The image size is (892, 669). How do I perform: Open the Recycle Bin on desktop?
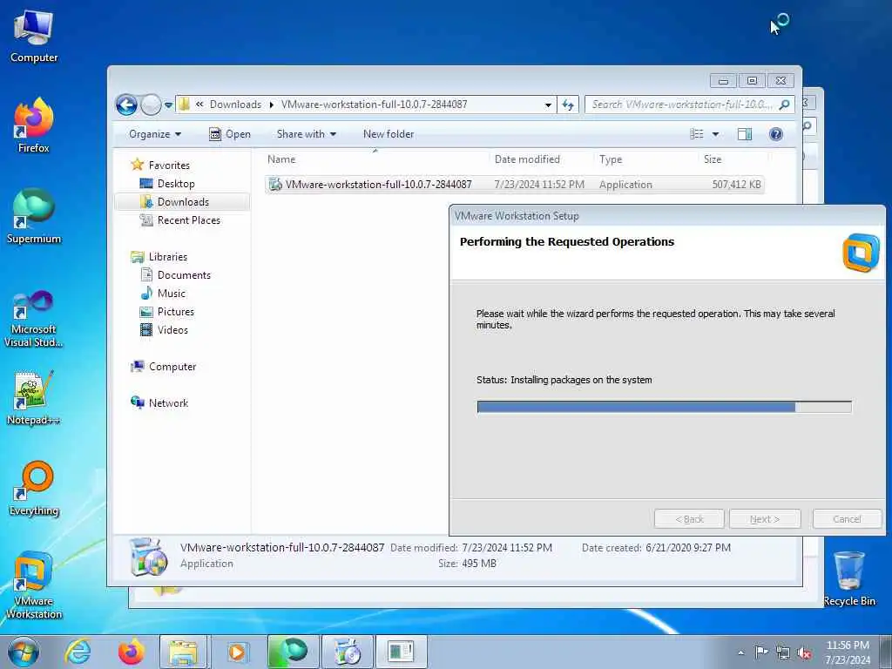(848, 578)
